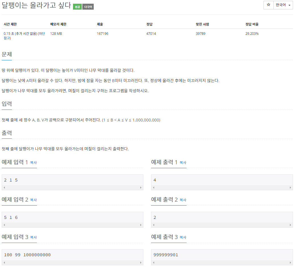Viewport: 297px width, 267px height.
Task: Click the 메모리 제한 column header
Action: 58,24
